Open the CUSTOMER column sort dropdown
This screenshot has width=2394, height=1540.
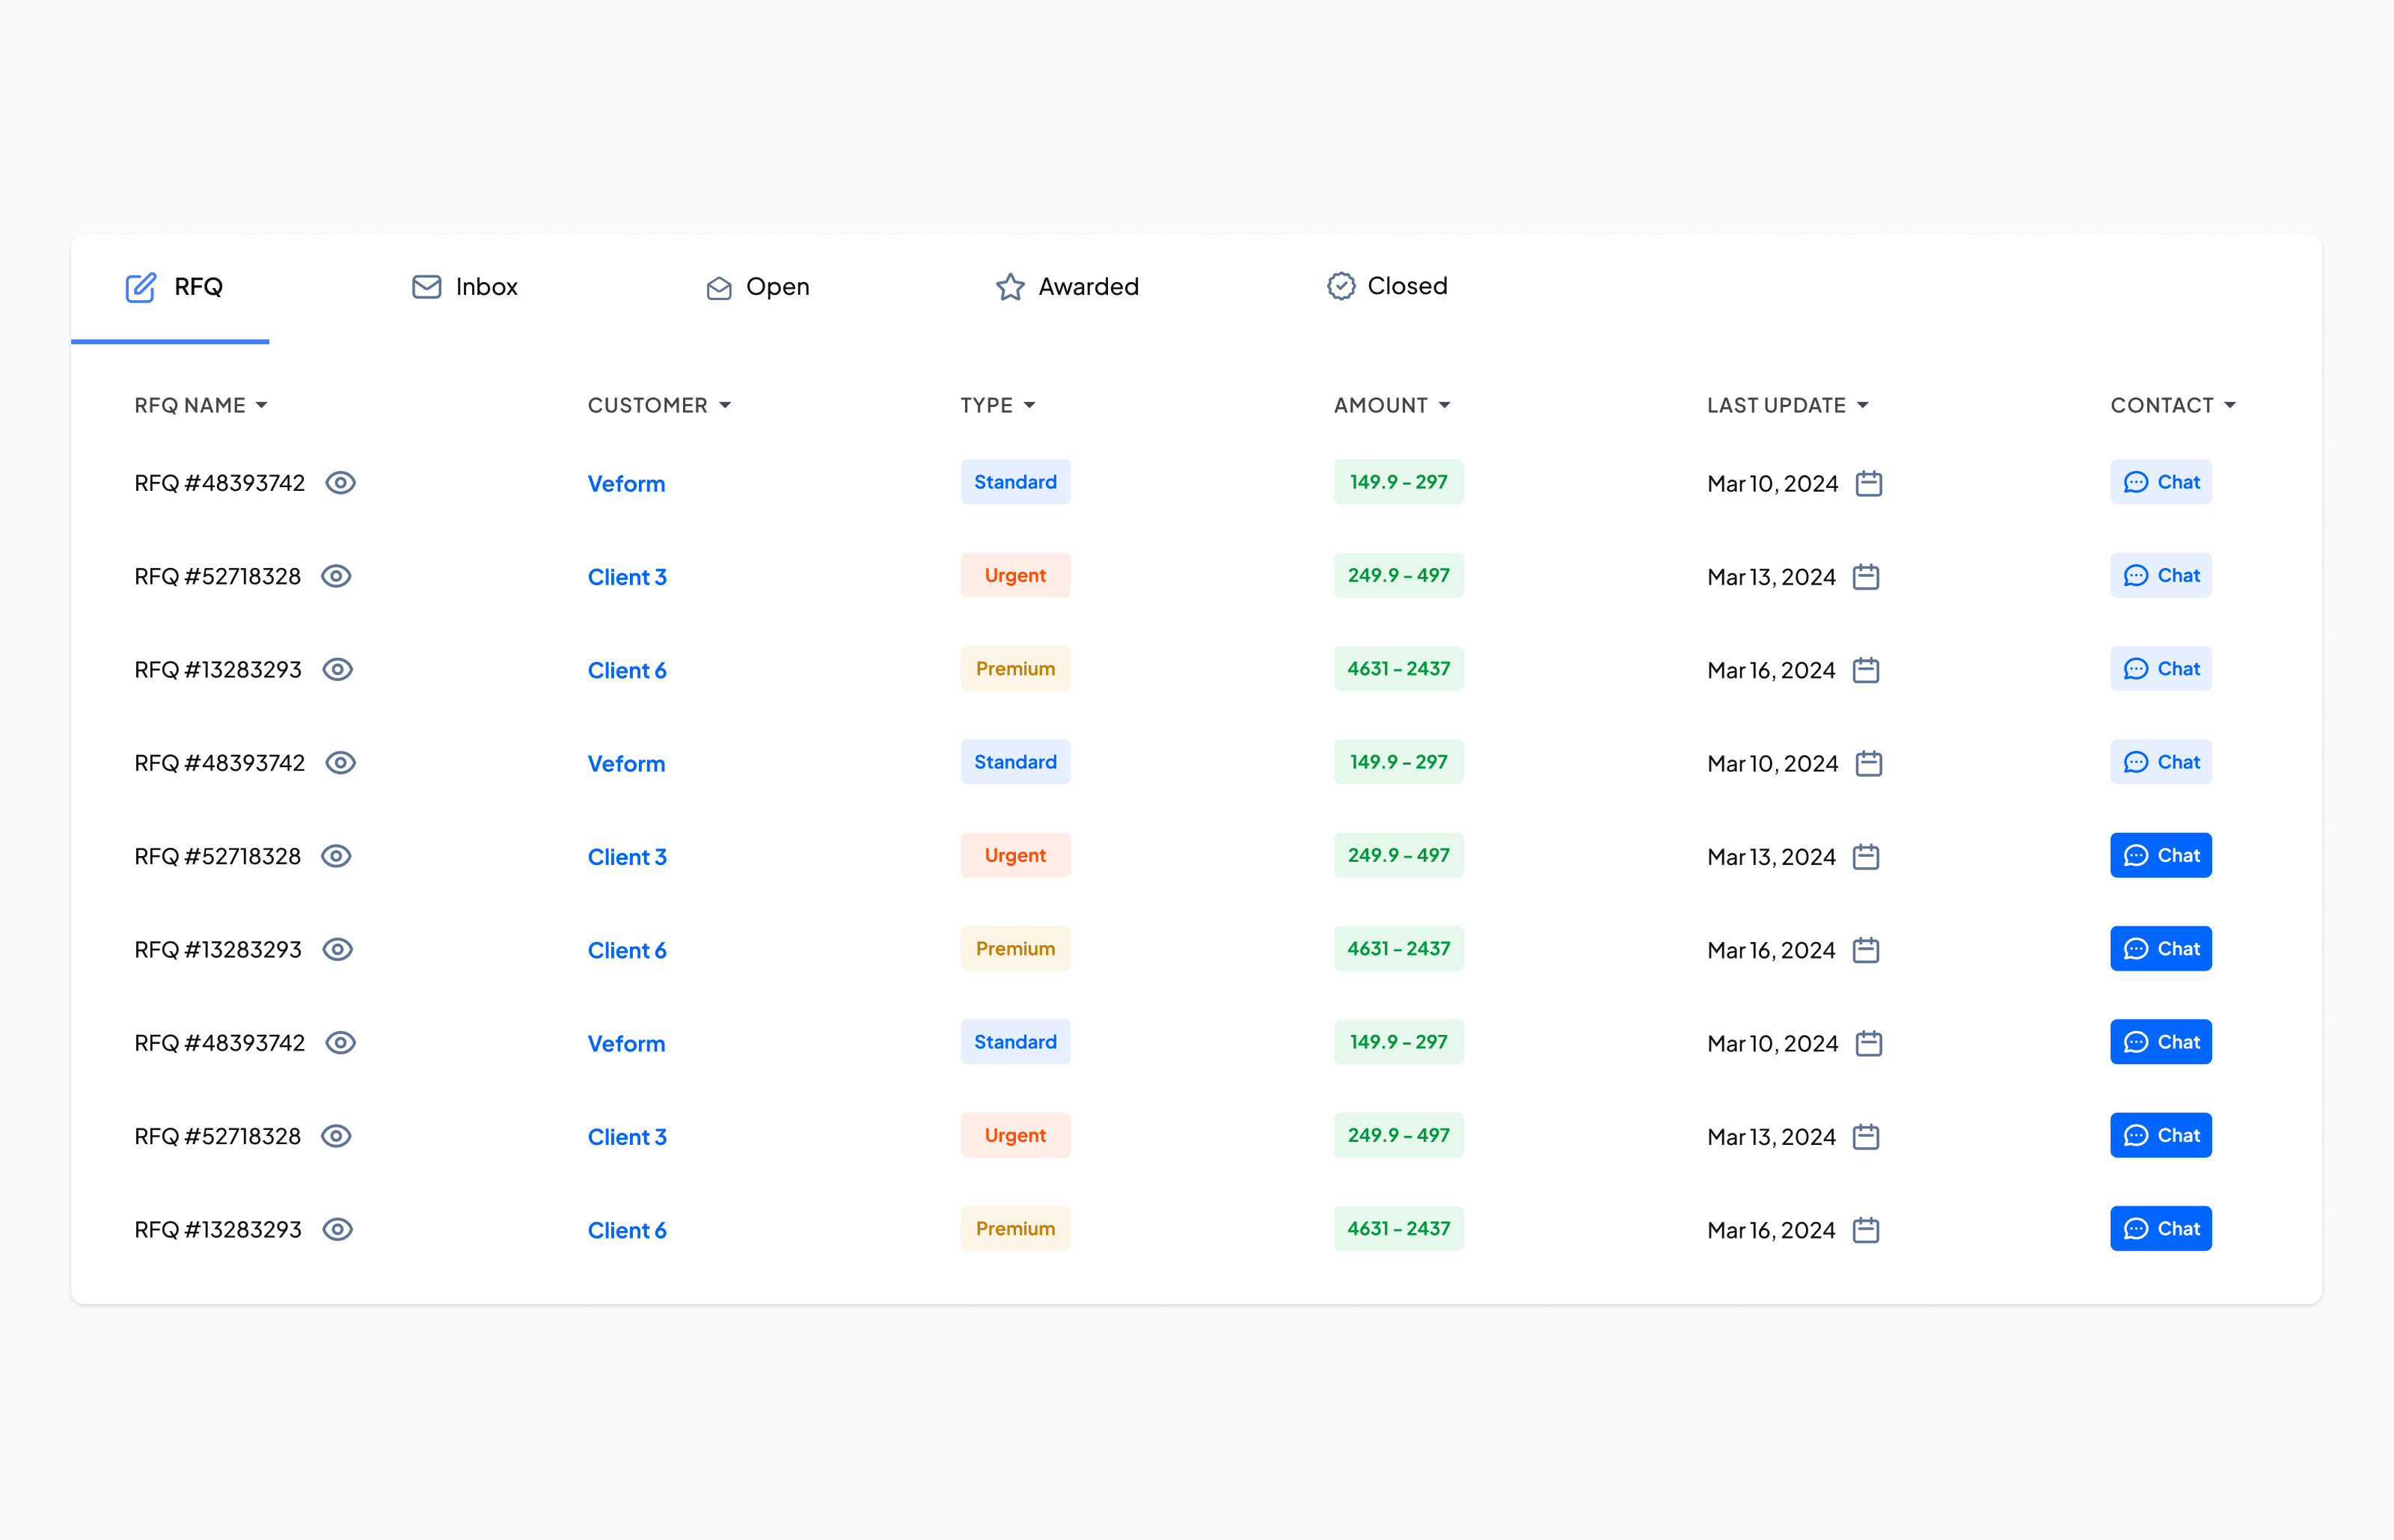coord(726,405)
